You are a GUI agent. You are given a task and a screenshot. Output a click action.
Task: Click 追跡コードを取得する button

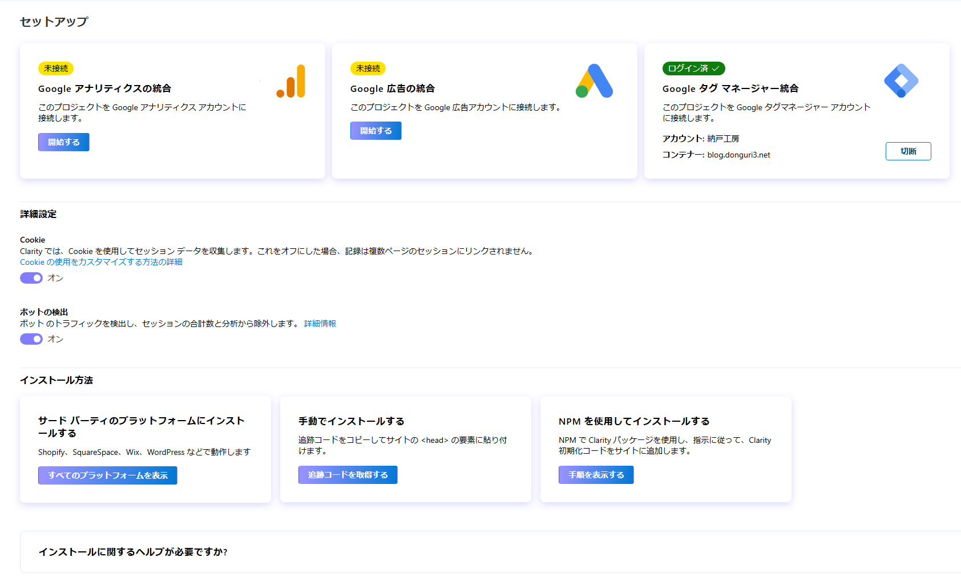pos(348,475)
